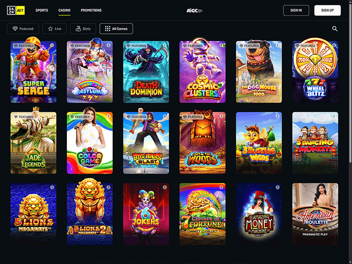Screen dimensions: 352x264
Task: Click the Sign Up button
Action: click(327, 10)
